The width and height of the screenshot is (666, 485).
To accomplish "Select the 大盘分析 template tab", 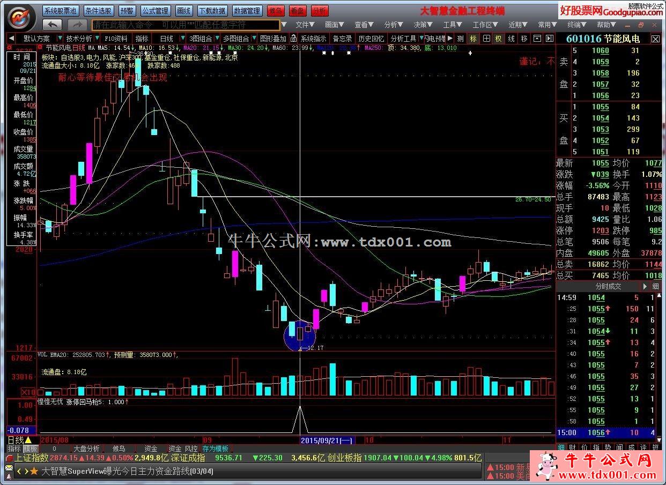I will pyautogui.click(x=86, y=449).
